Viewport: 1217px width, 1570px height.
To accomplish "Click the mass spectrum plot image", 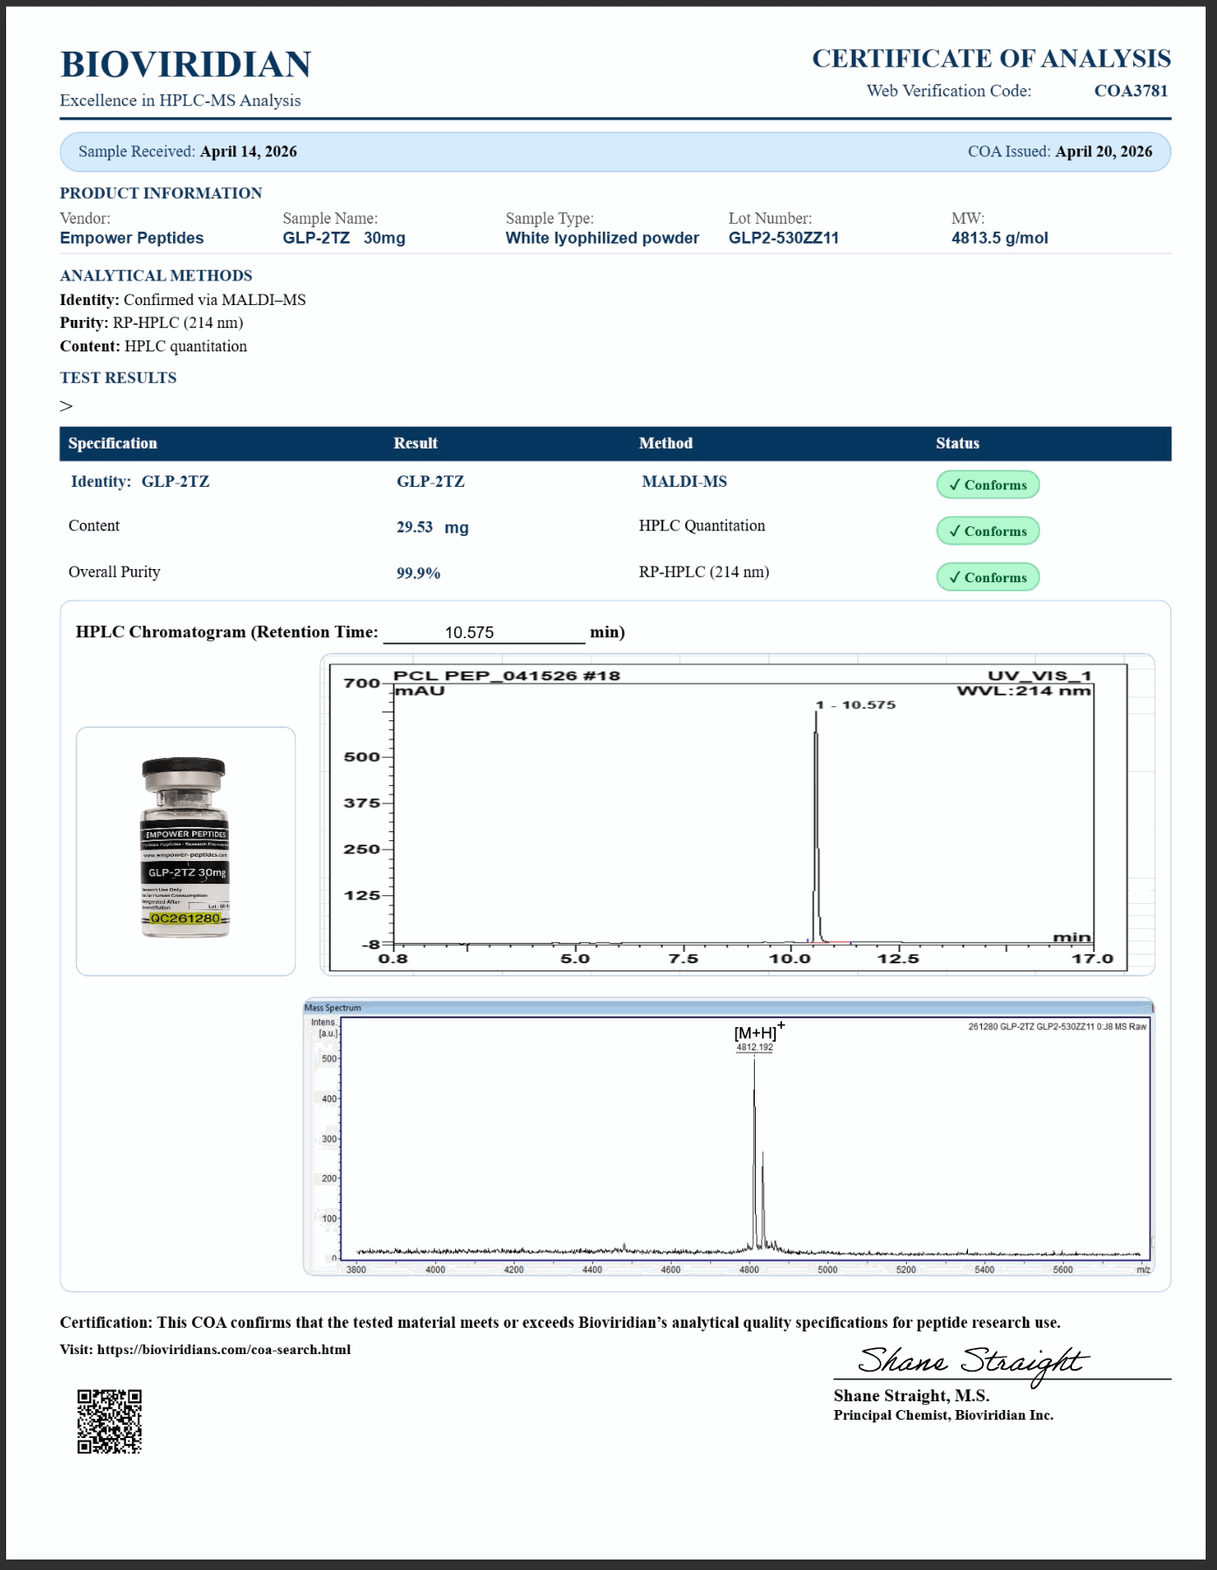I will (729, 1136).
